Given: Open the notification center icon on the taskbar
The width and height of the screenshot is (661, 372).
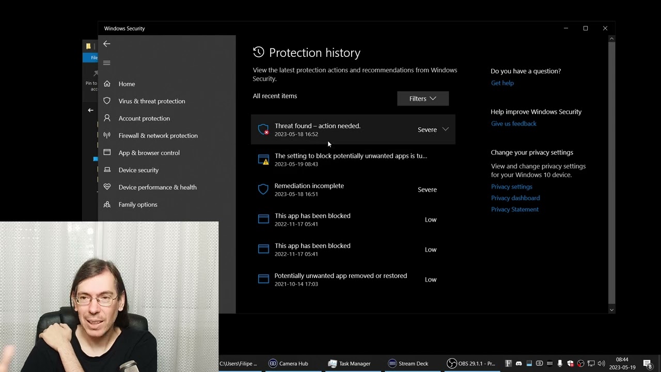Looking at the screenshot, I should pyautogui.click(x=647, y=364).
